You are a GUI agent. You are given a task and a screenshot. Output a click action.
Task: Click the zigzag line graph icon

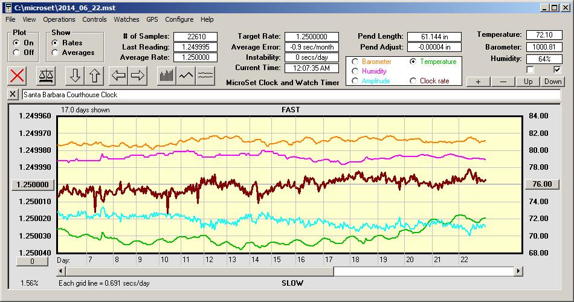pos(186,75)
